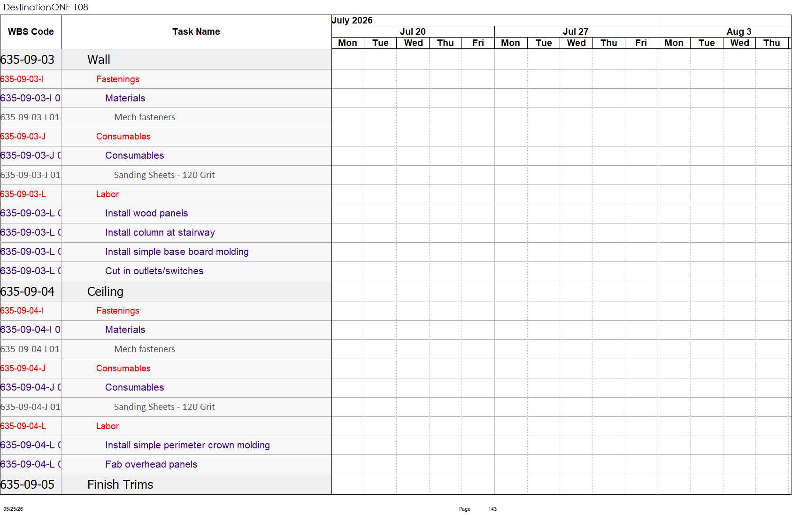The height and width of the screenshot is (515, 792).
Task: Select purple Consumables under the Wall section
Action: point(134,155)
